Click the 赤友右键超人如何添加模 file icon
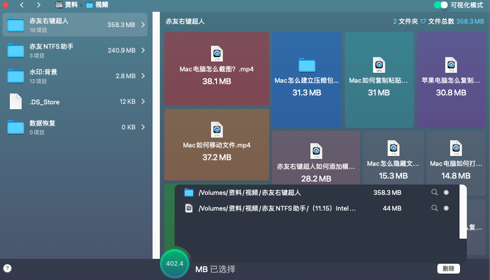 (316, 151)
